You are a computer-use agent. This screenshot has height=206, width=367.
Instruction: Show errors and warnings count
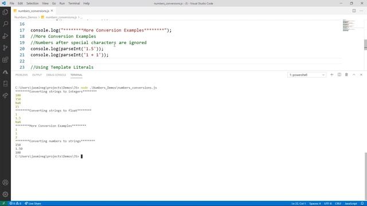[15, 204]
